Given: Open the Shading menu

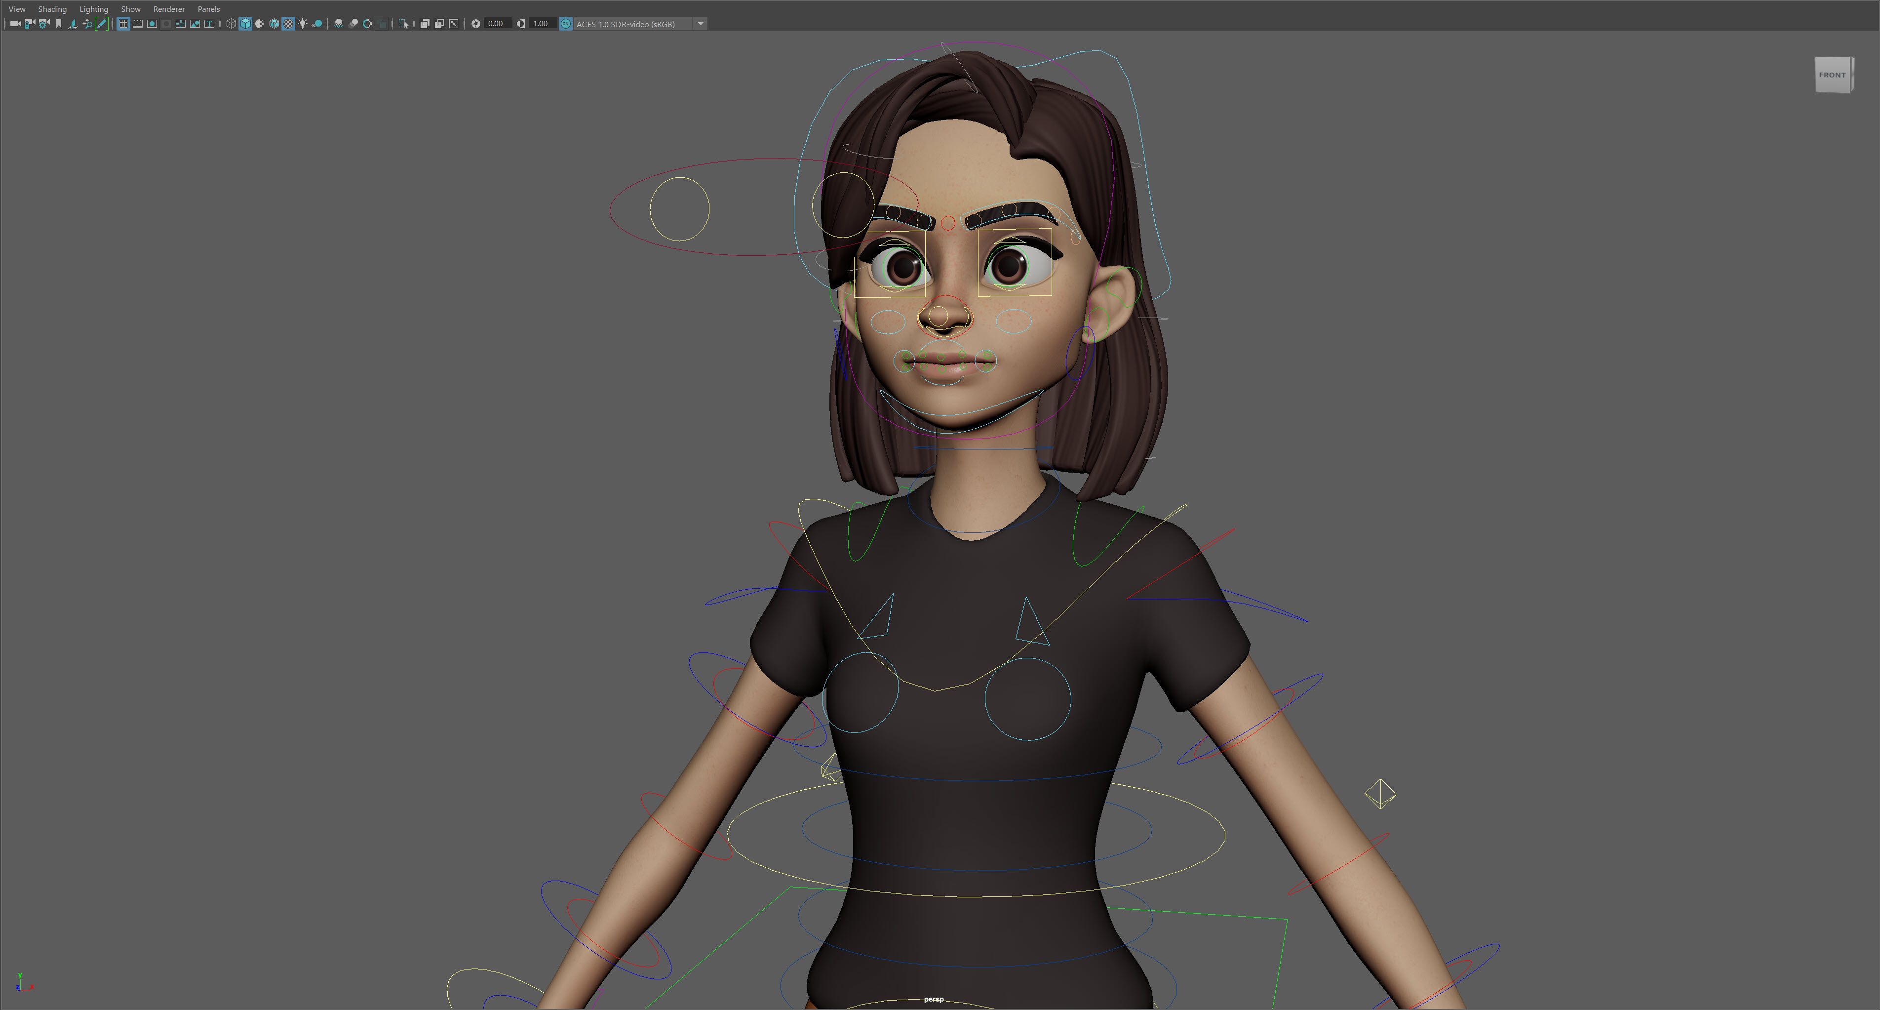Looking at the screenshot, I should tap(52, 9).
